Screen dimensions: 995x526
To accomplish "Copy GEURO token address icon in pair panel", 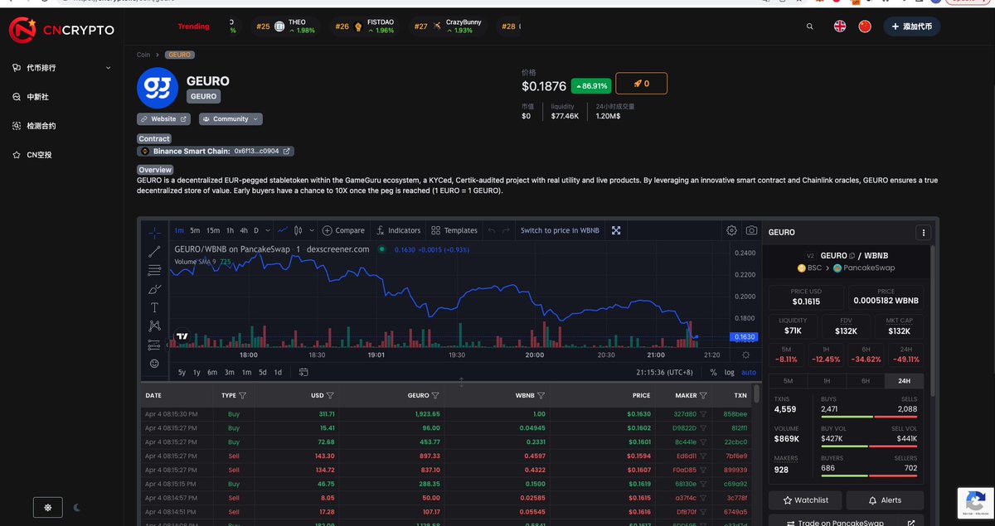I will click(x=852, y=256).
